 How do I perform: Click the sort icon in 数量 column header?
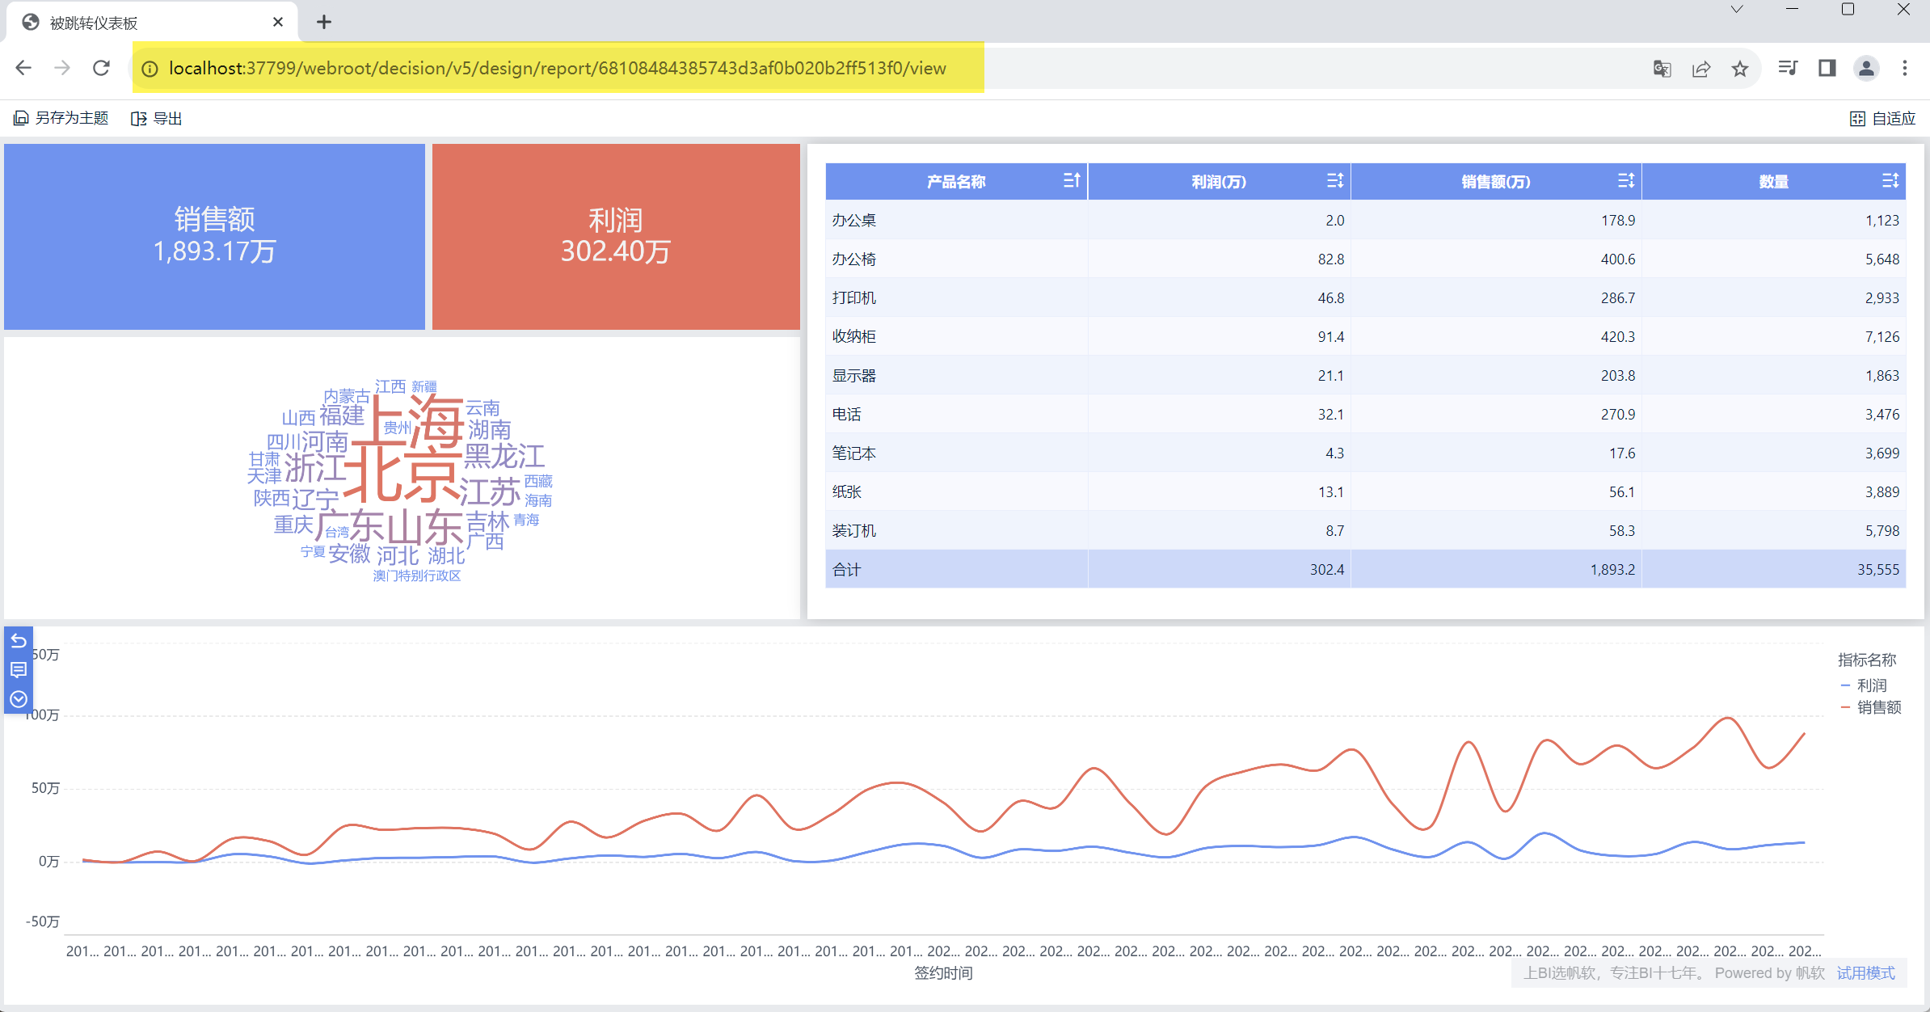click(x=1890, y=181)
